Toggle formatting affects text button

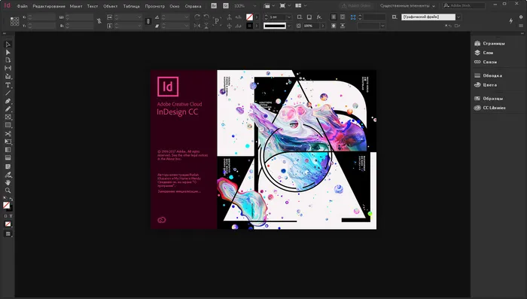tap(11, 216)
